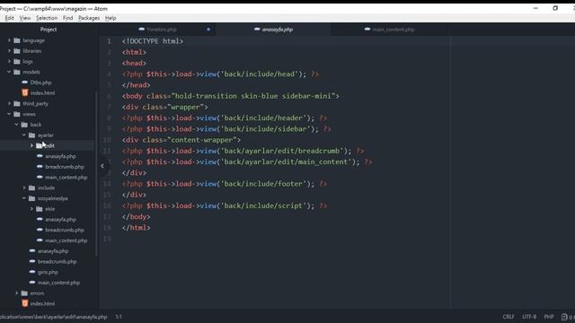Click the third_party folder icon
The height and width of the screenshot is (323, 575).
coord(17,104)
